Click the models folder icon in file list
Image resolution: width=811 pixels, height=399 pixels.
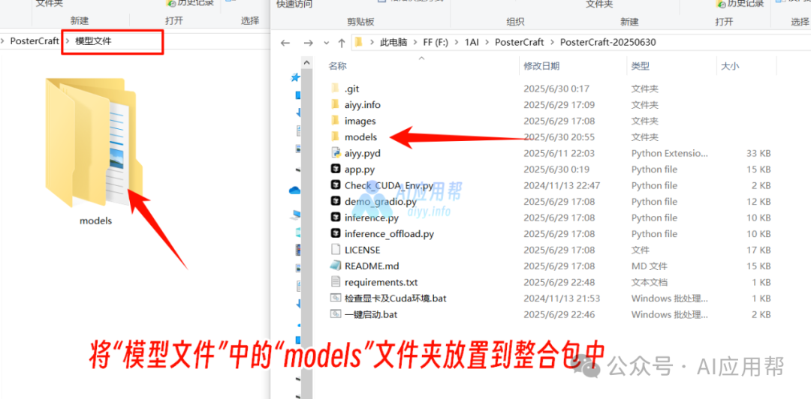(335, 137)
